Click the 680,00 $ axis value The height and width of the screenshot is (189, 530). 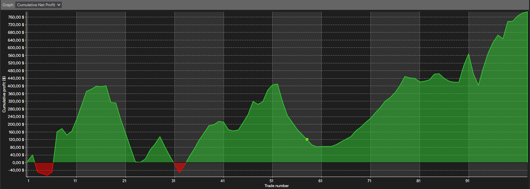click(x=16, y=32)
